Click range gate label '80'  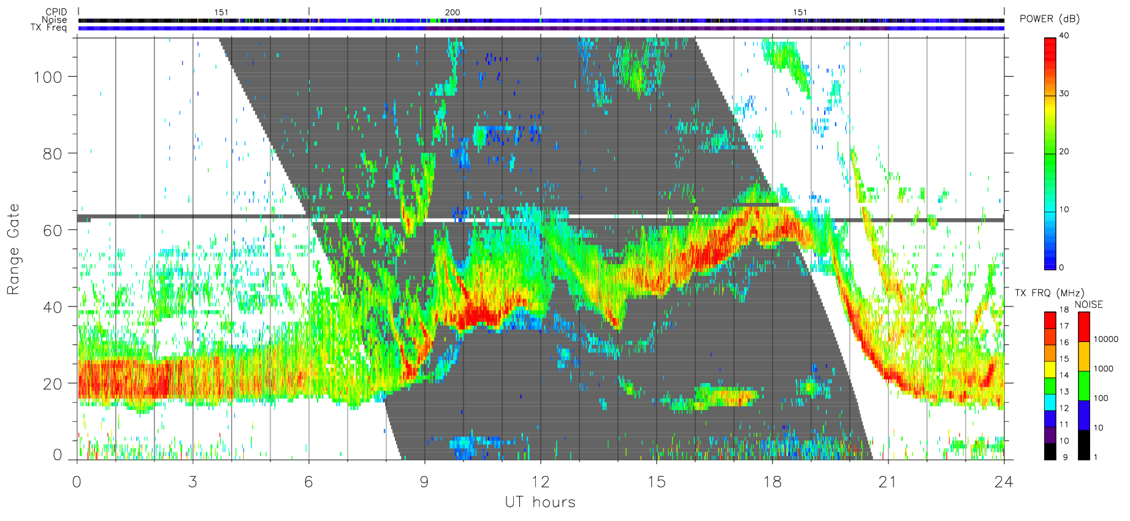(53, 153)
